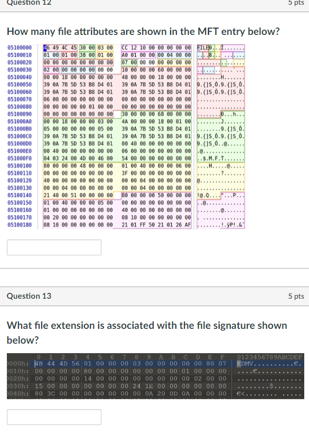Click the bytes 4B 44 4D 56
Viewport: 309px width, 433px height.
pyautogui.click(x=48, y=364)
